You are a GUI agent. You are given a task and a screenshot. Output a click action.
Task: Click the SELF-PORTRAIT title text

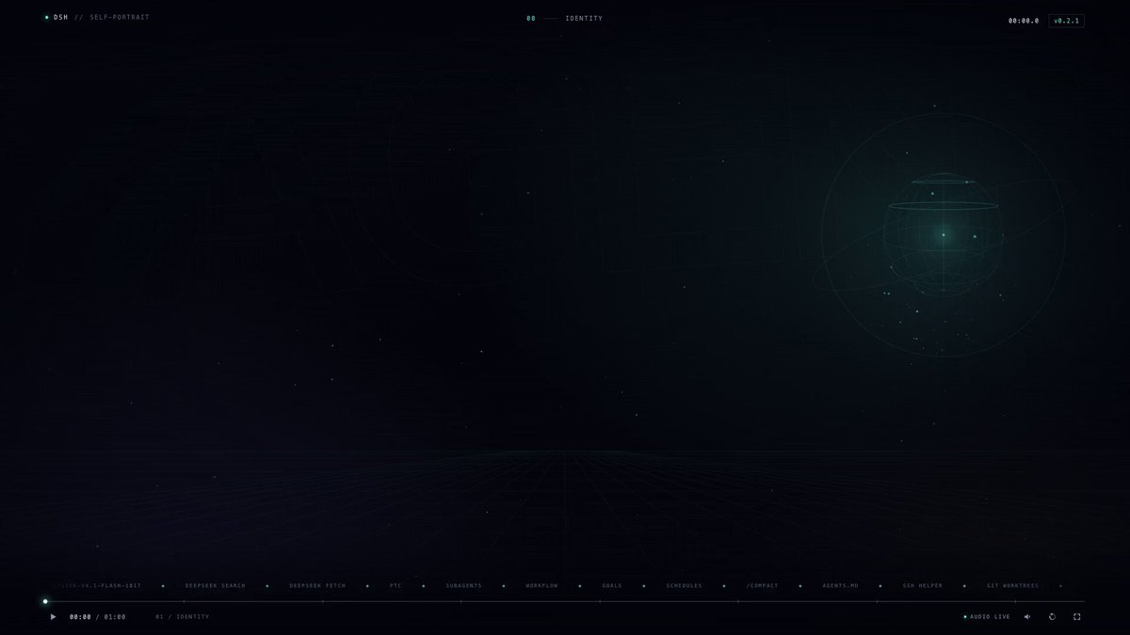(120, 18)
